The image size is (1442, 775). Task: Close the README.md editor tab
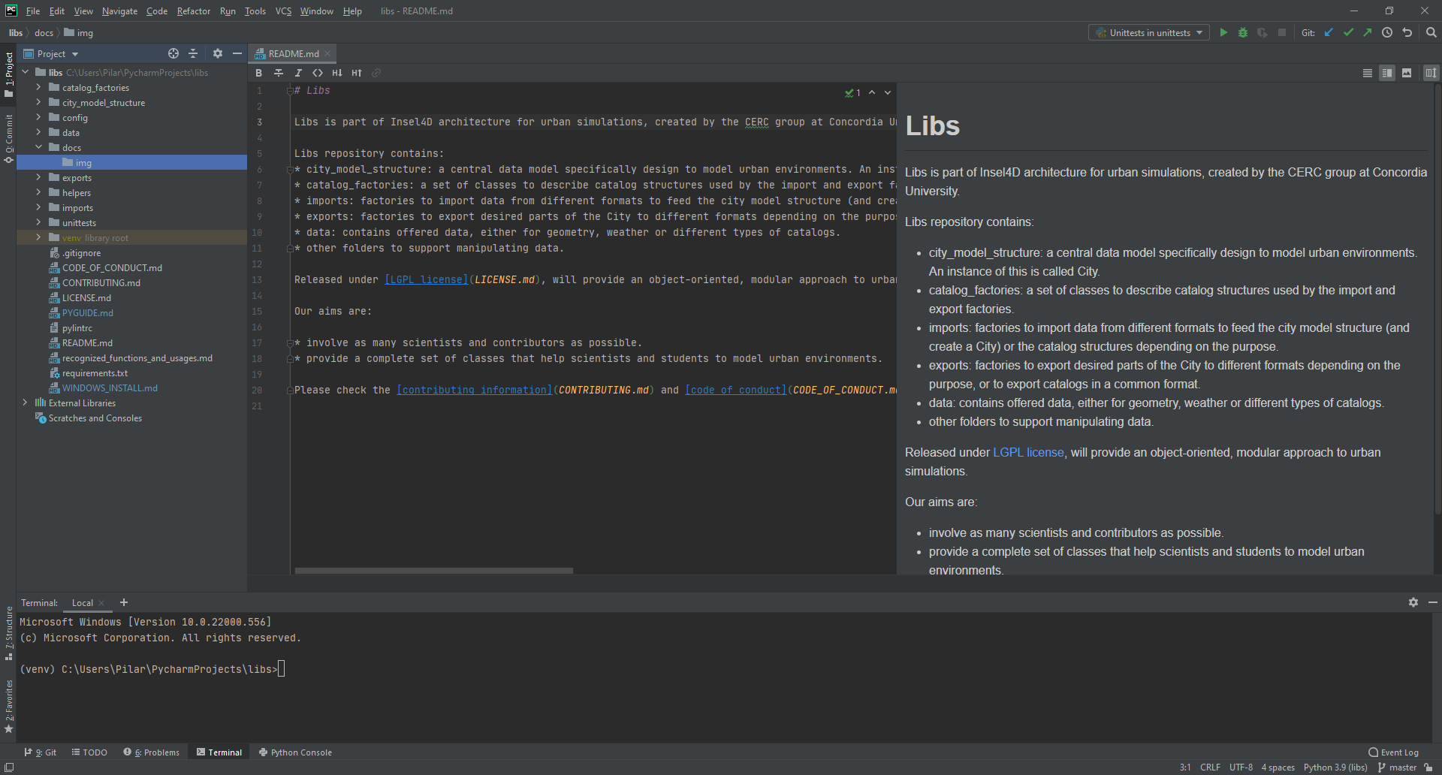327,54
